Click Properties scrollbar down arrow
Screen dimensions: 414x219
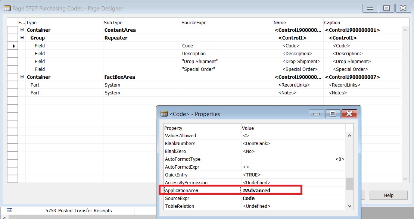click(x=349, y=206)
